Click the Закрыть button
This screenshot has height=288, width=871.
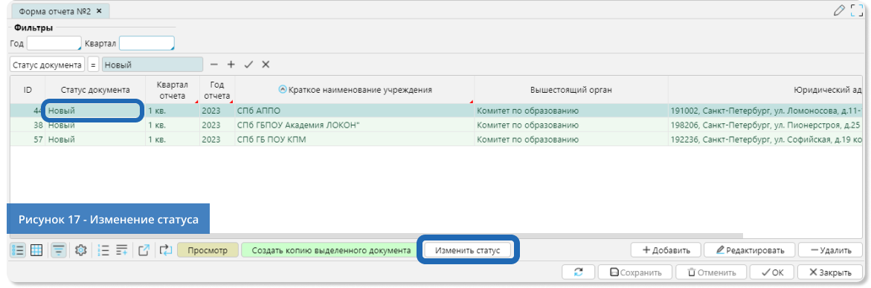click(x=830, y=272)
